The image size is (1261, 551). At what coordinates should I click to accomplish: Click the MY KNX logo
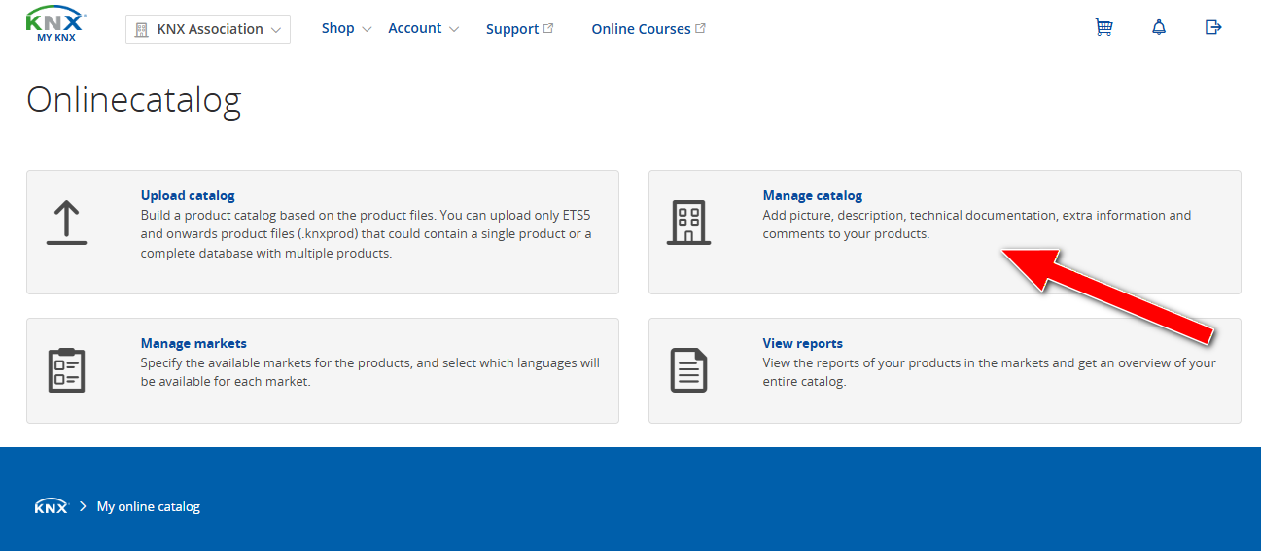[56, 24]
